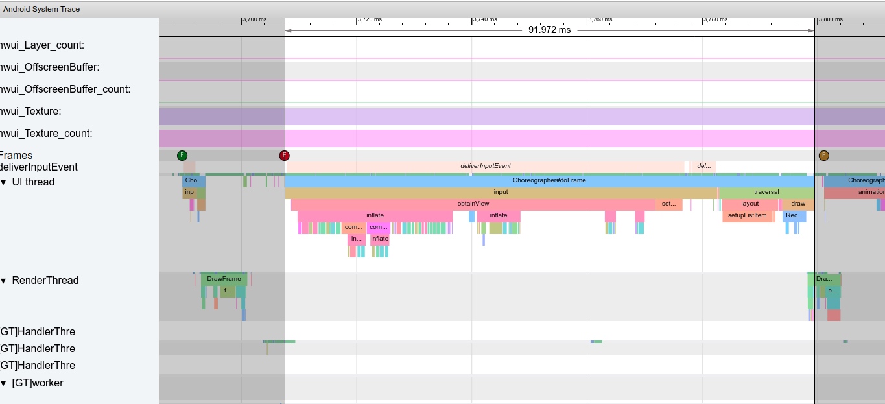Select the DrawFrame slice in RenderThread

point(224,279)
